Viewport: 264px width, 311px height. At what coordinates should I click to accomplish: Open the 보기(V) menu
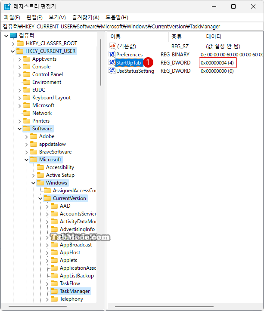pos(57,18)
